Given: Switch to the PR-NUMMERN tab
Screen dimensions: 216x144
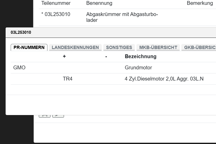Looking at the screenshot, I should 29,47.
